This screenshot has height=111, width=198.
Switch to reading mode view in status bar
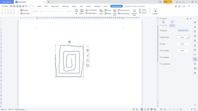148,109
